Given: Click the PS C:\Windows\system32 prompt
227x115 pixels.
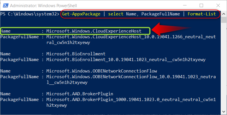Looking at the screenshot, I should coord(30,14).
